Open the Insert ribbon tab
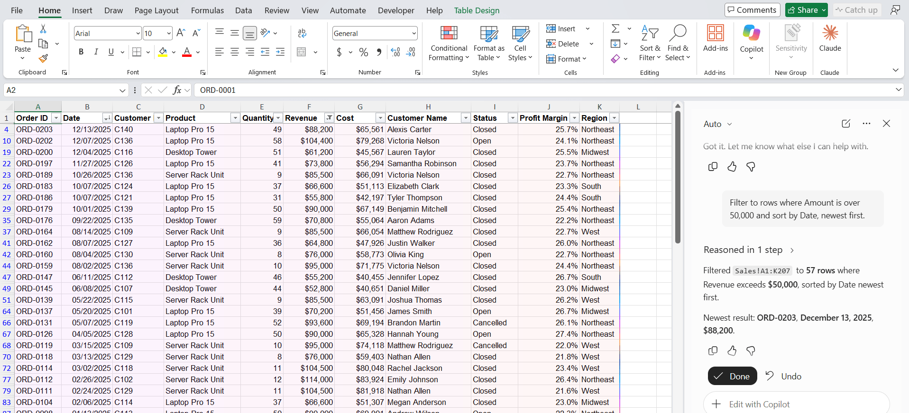Screen dimensions: 909x413 (82, 10)
